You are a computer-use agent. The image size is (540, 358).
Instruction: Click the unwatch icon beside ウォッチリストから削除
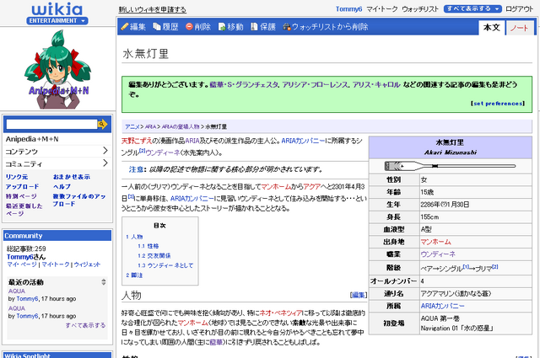(x=287, y=27)
